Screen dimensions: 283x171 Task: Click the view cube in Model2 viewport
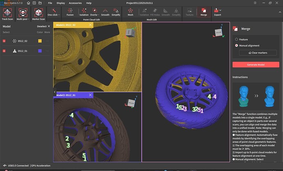click(x=131, y=103)
